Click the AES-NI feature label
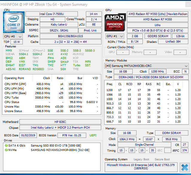 tap(10, 69)
